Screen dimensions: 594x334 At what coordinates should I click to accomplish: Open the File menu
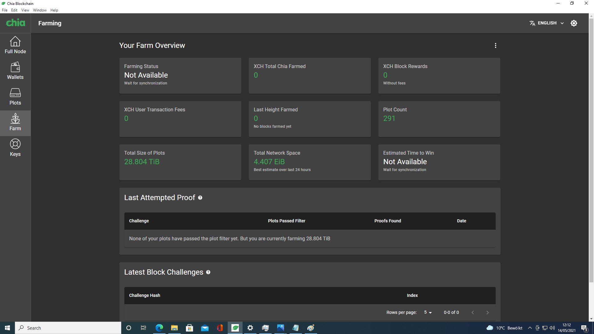[x=5, y=10]
